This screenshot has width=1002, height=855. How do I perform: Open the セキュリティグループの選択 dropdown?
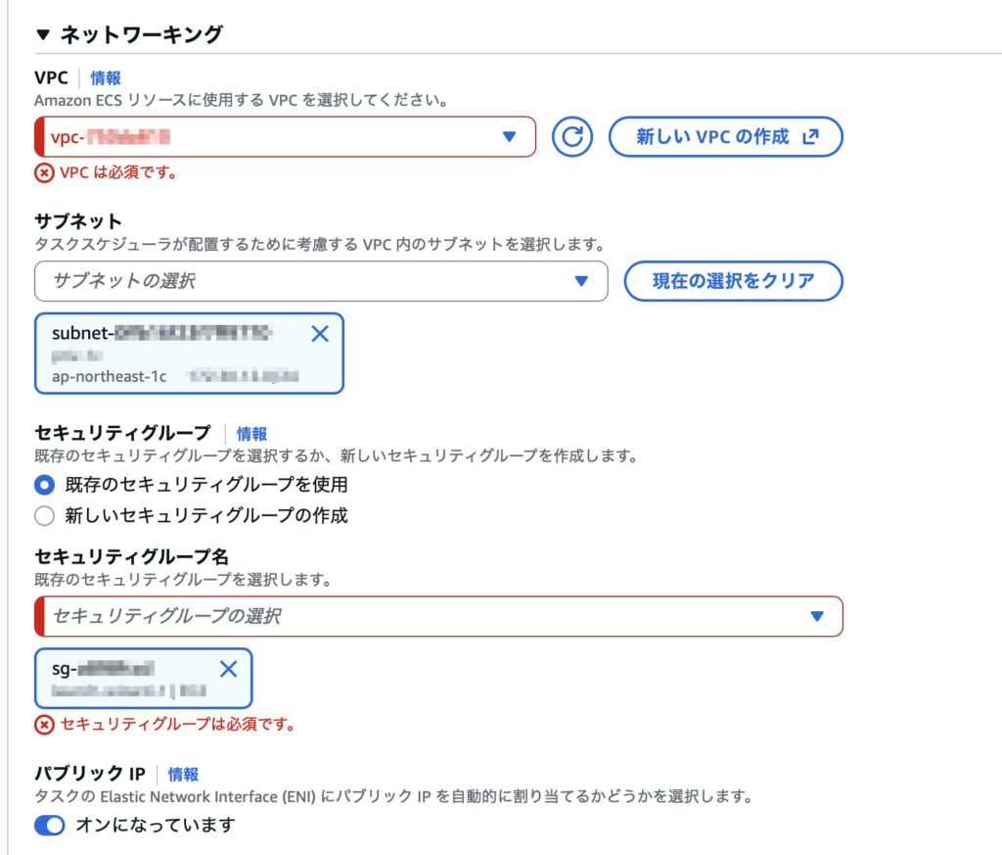coord(438,616)
